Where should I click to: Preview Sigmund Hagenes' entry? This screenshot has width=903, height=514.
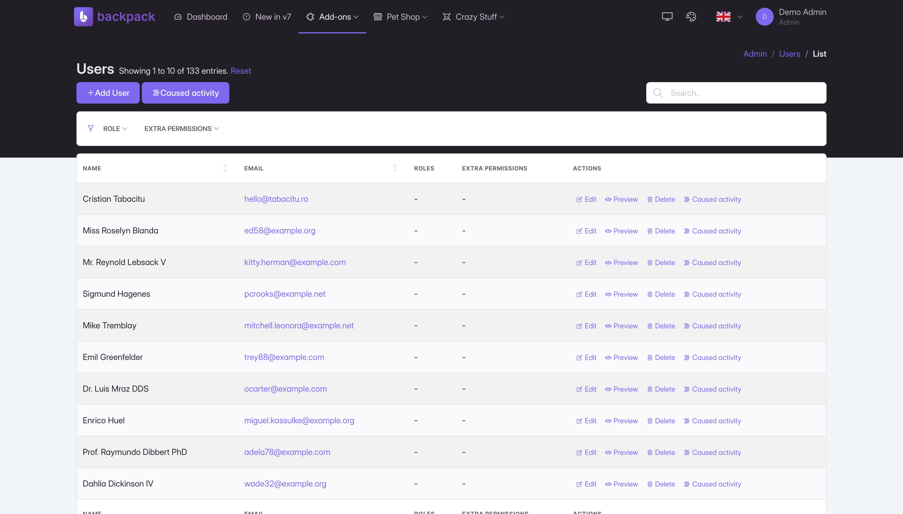click(x=621, y=294)
